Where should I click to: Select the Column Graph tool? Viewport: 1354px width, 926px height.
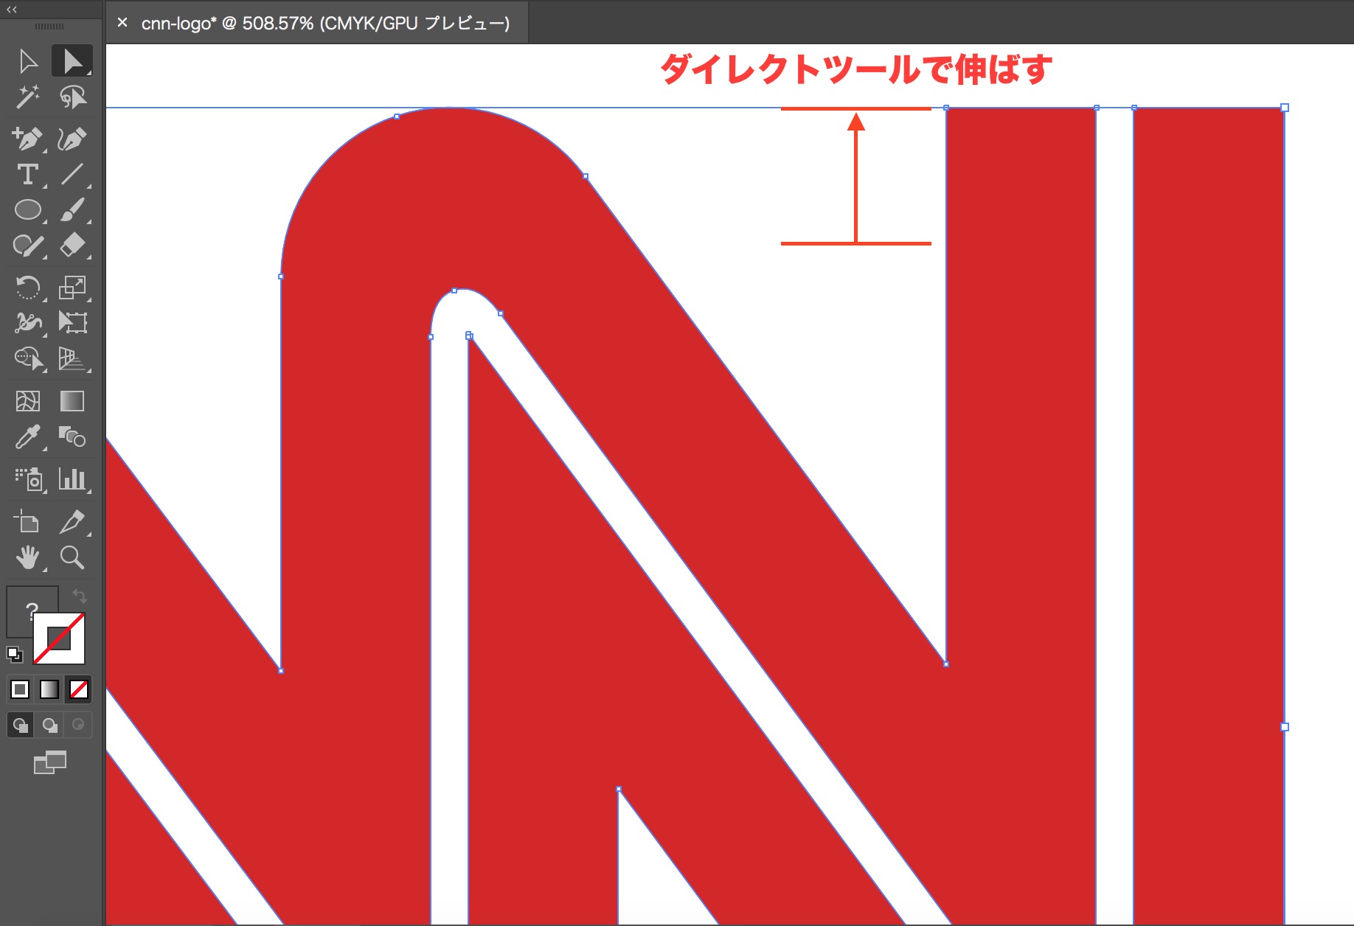click(72, 479)
